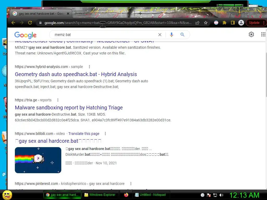Open the three-dot menu beside the tria.ge URL
Screen dimensions: 267x200
(x=58, y=100)
